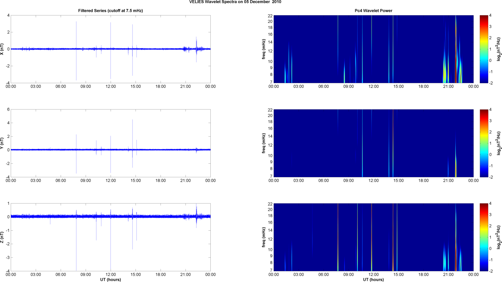This screenshot has width=502, height=282.
Task: Click the X (nT) axis label
Action: (2, 49)
